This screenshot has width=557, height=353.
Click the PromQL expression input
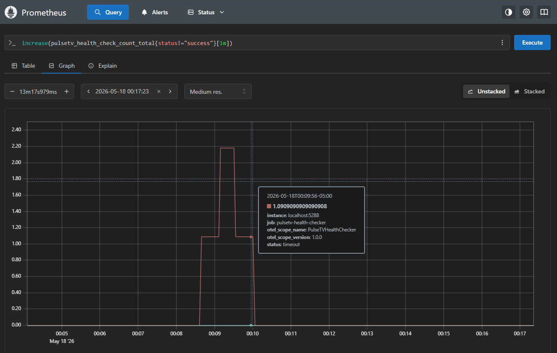257,43
